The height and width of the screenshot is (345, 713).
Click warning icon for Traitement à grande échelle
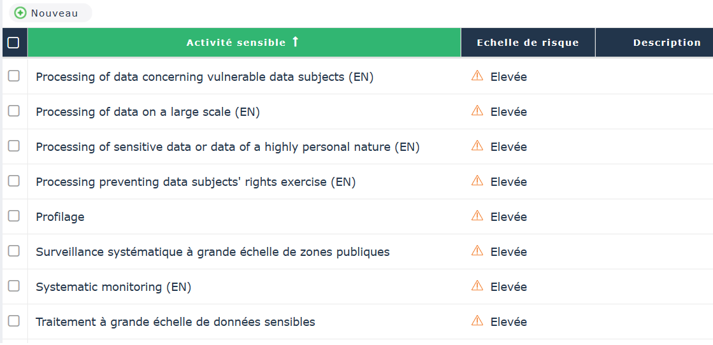(477, 321)
